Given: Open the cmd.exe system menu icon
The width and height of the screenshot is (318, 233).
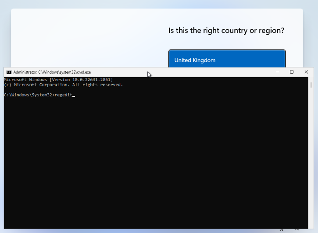Looking at the screenshot, I should 9,72.
